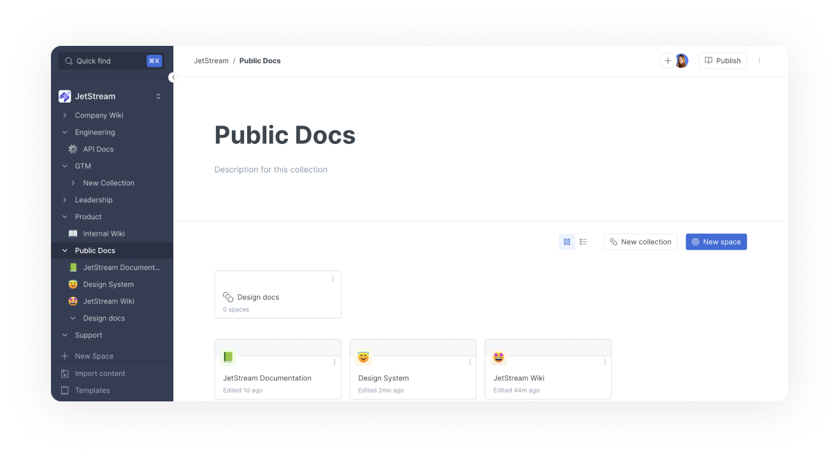Screen dimensions: 839x453
Task: Click JetStream in the breadcrumb
Action: coord(211,61)
